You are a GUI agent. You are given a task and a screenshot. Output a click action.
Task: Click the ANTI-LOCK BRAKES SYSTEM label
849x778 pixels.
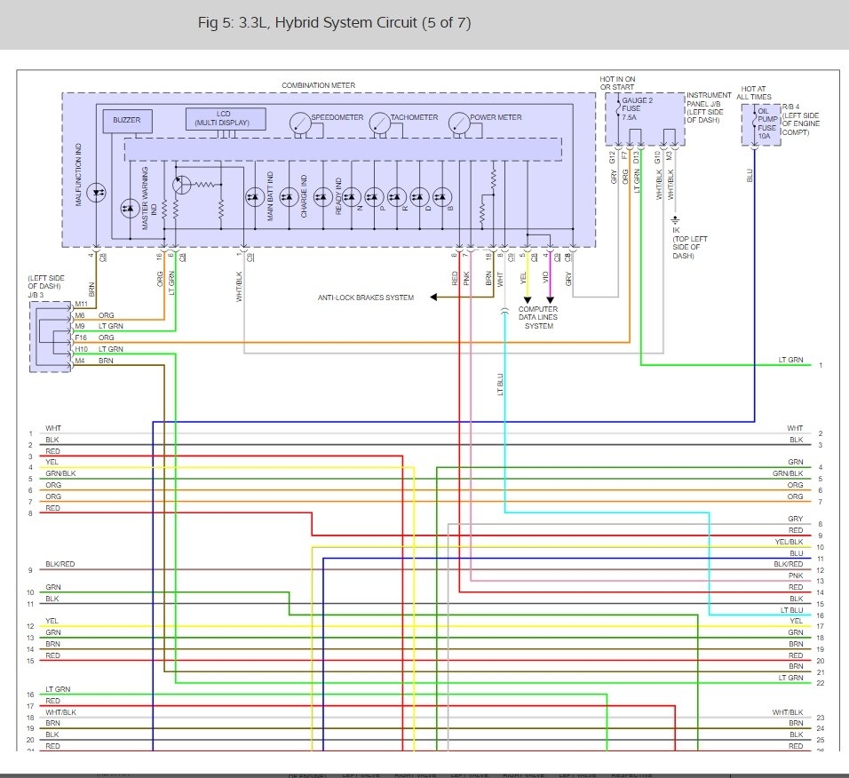tap(366, 298)
